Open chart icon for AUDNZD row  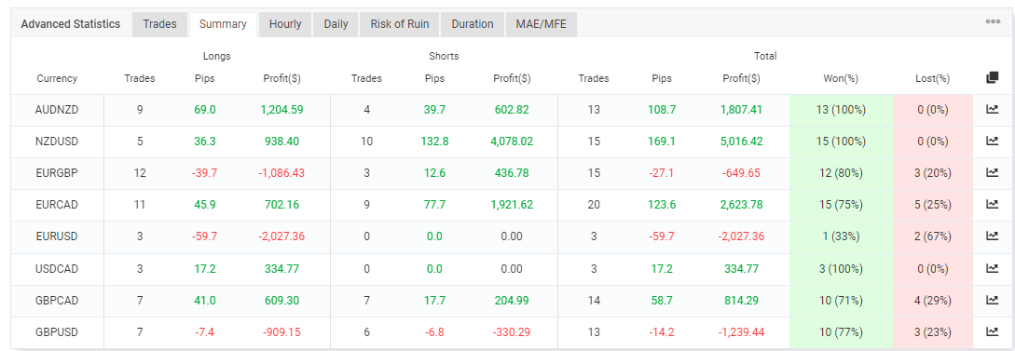point(992,109)
